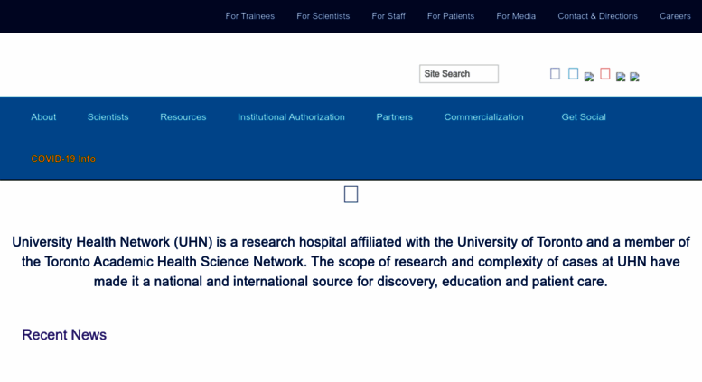Click broken image icon between light-blue and red boxes
Image resolution: width=702 pixels, height=382 pixels.
point(589,77)
